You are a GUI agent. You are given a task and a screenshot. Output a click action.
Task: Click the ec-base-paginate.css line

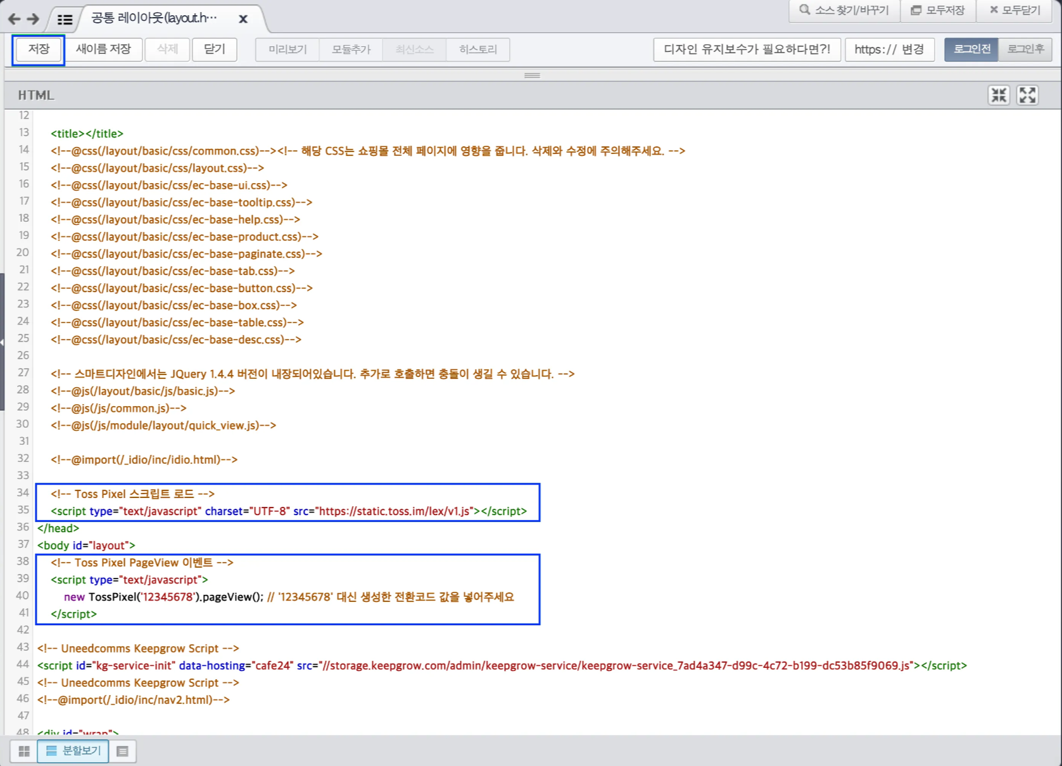point(186,253)
